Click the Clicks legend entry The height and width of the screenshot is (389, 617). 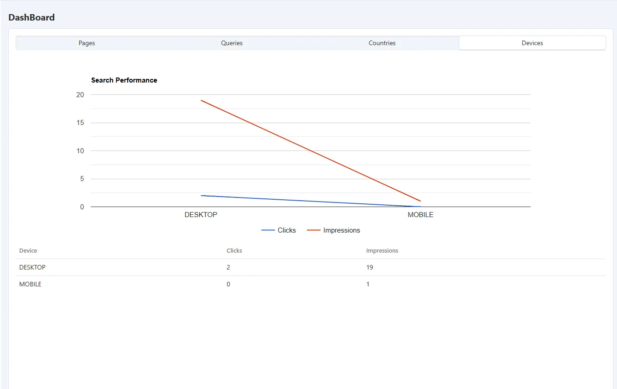point(279,230)
